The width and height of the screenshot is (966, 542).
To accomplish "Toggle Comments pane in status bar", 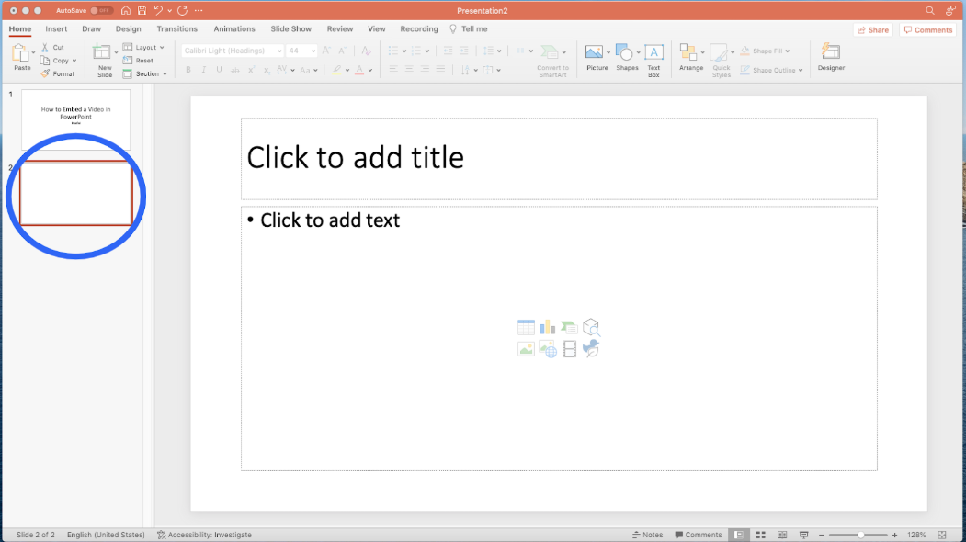I will click(x=698, y=535).
